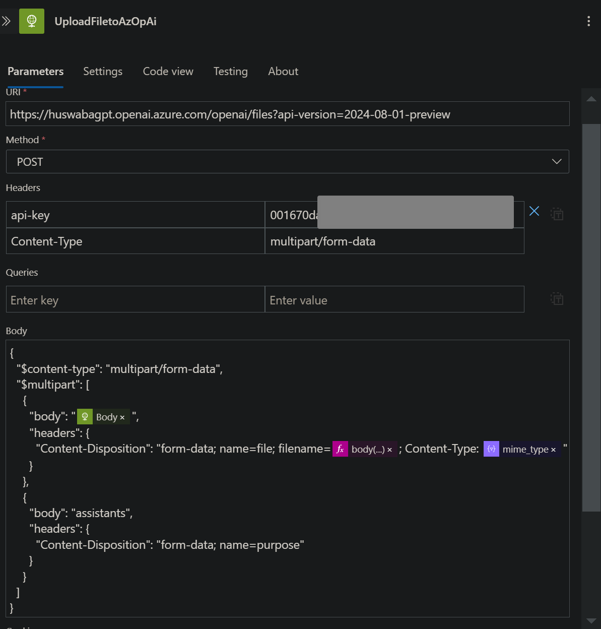Dismiss the api-key header value via the blue X
Viewport: 601px width, 629px height.
tap(534, 211)
